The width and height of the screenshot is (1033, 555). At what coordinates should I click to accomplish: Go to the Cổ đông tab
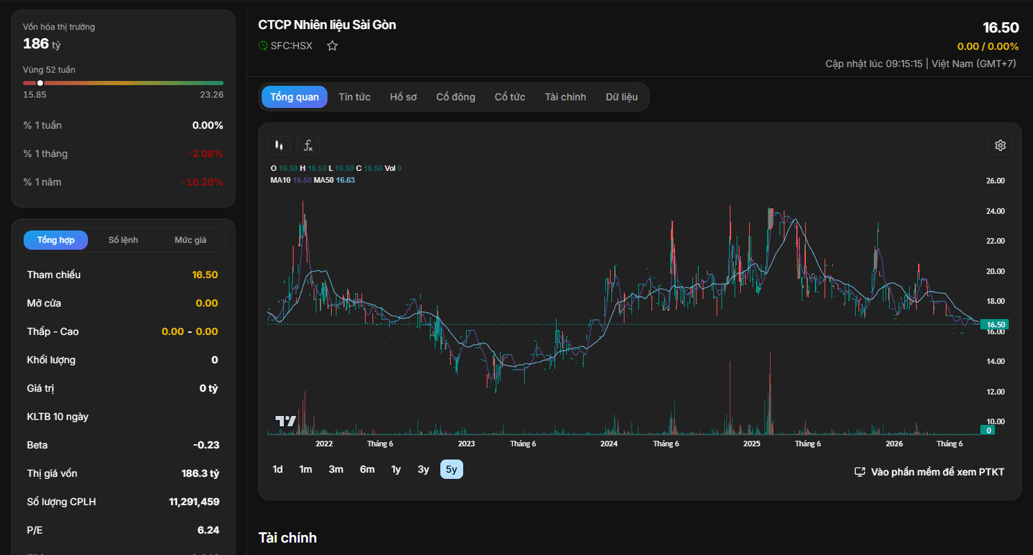(x=456, y=97)
